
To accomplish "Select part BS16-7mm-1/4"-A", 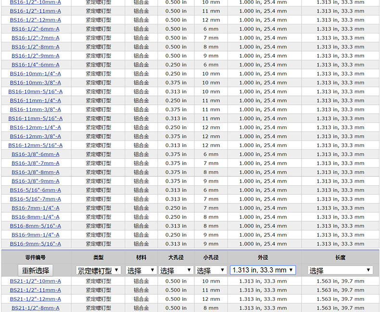I will click(36, 208).
